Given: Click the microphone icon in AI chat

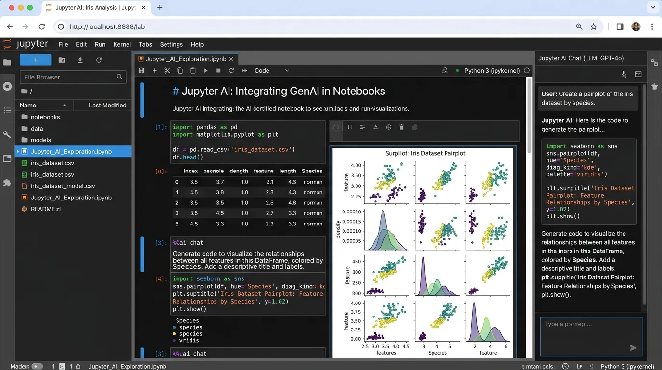Looking at the screenshot, I should (x=624, y=74).
